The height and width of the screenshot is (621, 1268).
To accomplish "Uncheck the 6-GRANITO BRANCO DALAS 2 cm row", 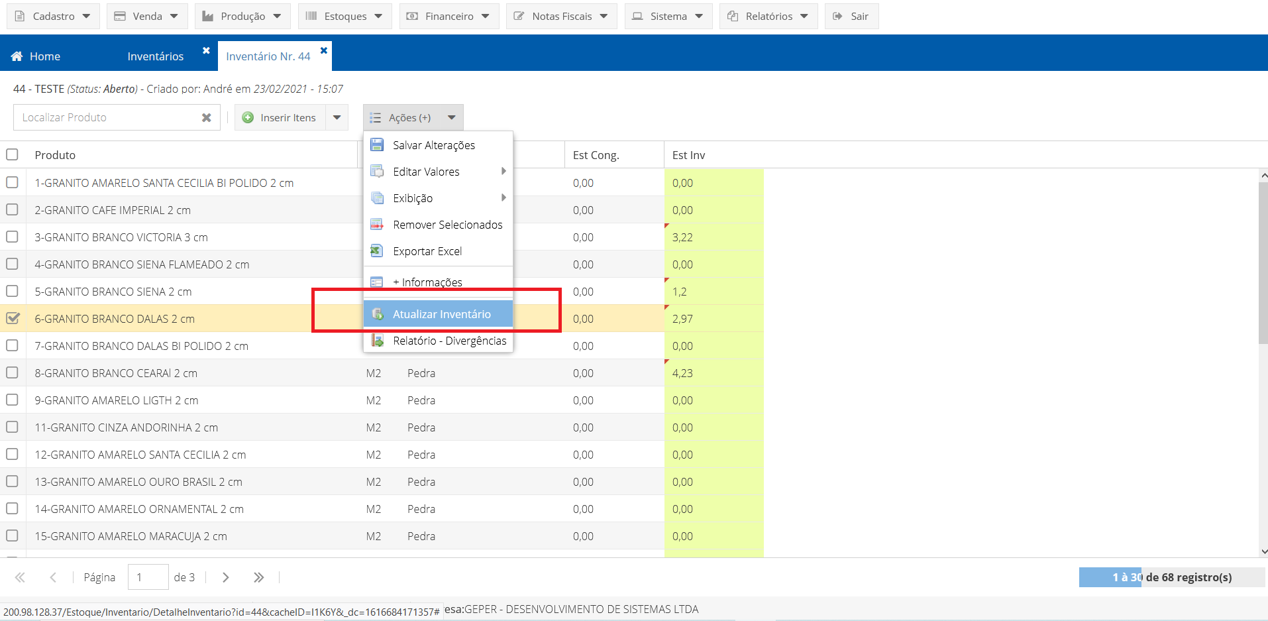I will tap(13, 318).
